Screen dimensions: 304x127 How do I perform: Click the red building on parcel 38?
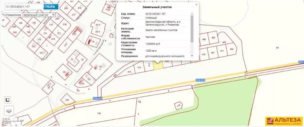pyautogui.click(x=67, y=74)
